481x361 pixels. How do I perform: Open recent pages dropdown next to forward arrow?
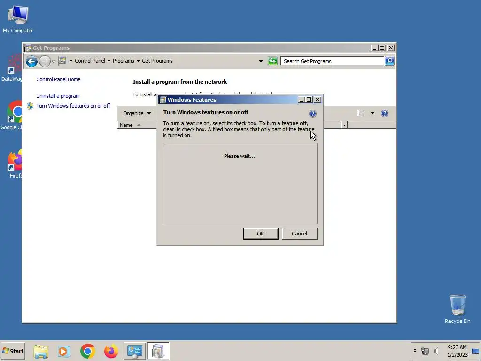click(x=54, y=62)
